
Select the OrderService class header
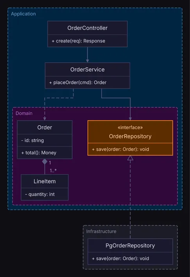pos(87,69)
